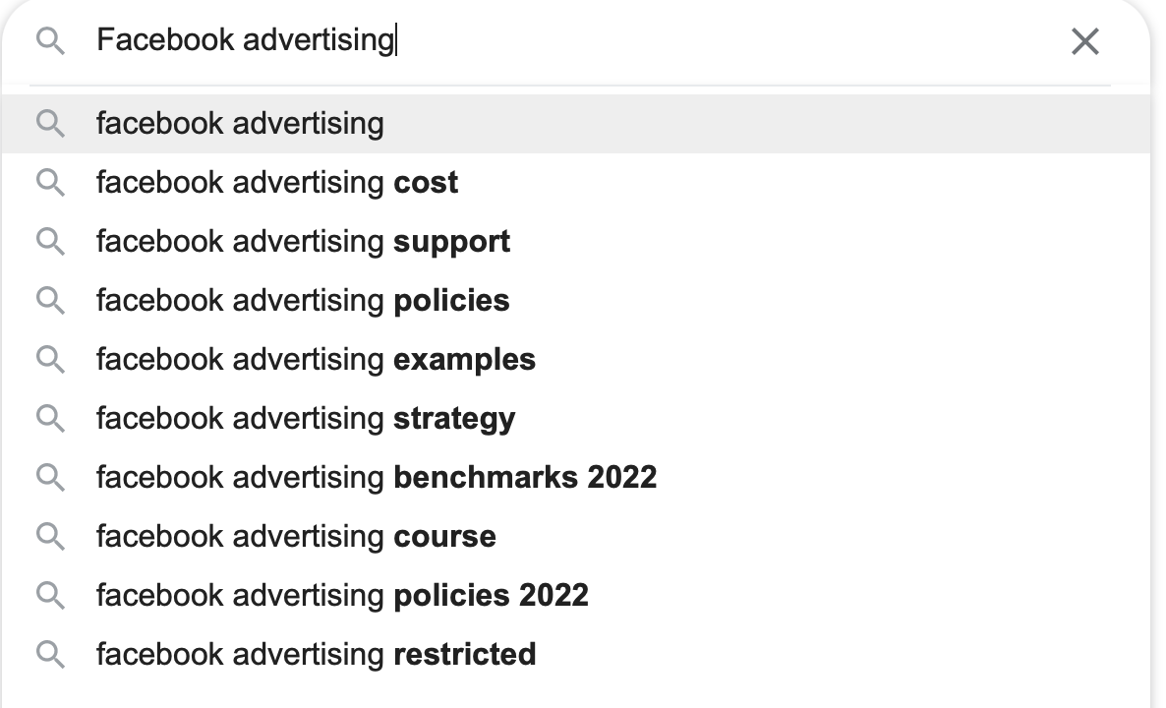Viewport: 1166px width, 708px height.
Task: Click the magnifier icon beside "facebook advertising course"
Action: coord(50,537)
